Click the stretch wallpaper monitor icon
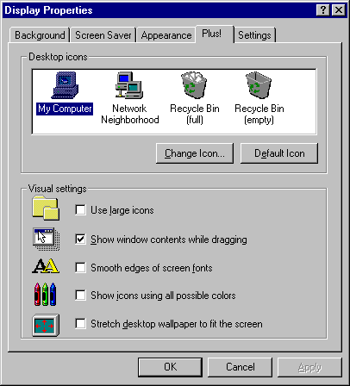The height and width of the screenshot is (386, 350). coord(46,325)
